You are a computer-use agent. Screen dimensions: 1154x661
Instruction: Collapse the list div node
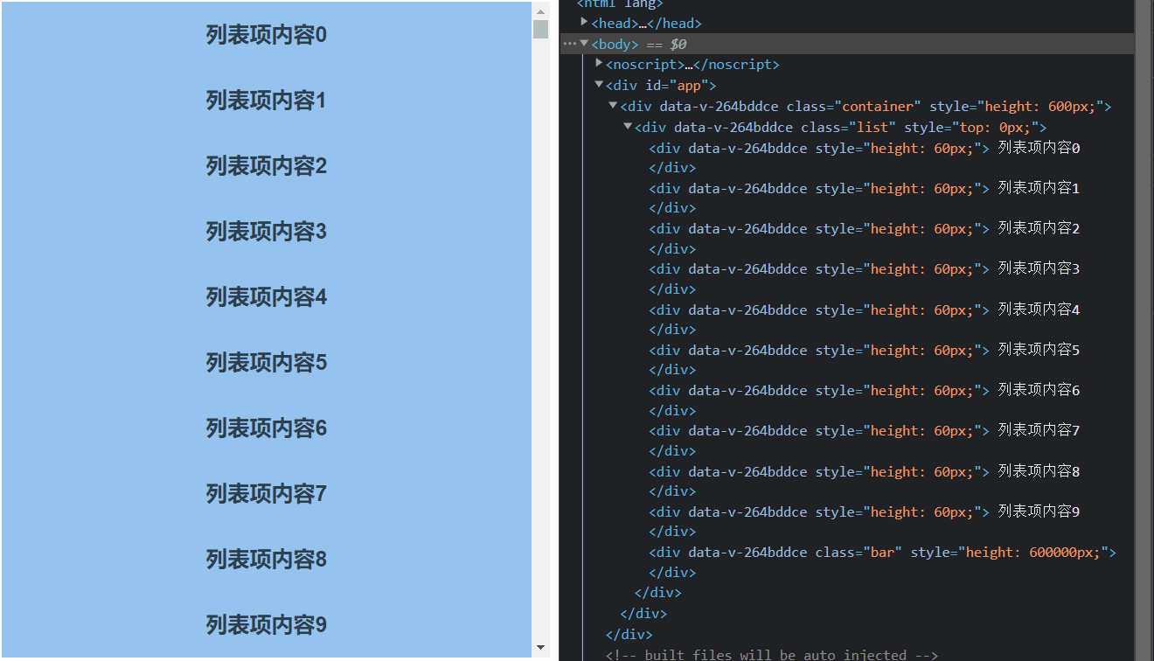click(628, 126)
